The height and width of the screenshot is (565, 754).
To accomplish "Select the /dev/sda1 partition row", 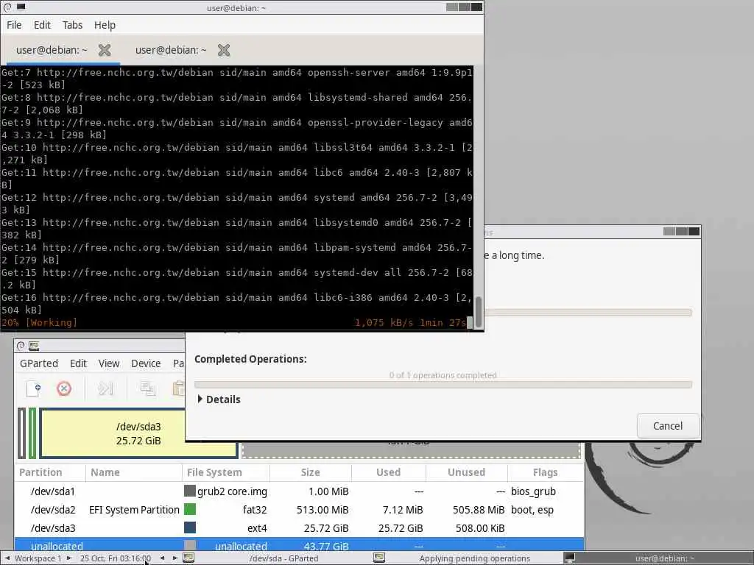I will click(x=299, y=491).
